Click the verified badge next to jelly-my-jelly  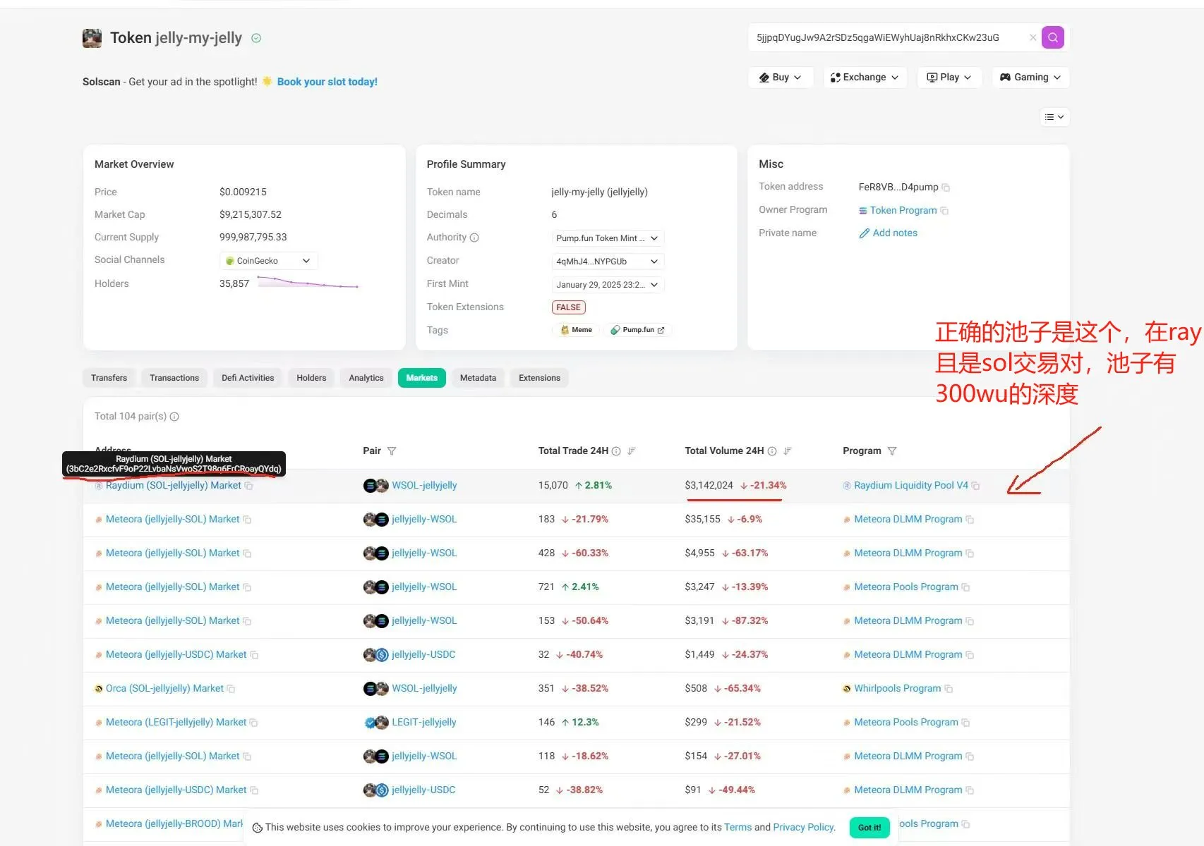256,38
